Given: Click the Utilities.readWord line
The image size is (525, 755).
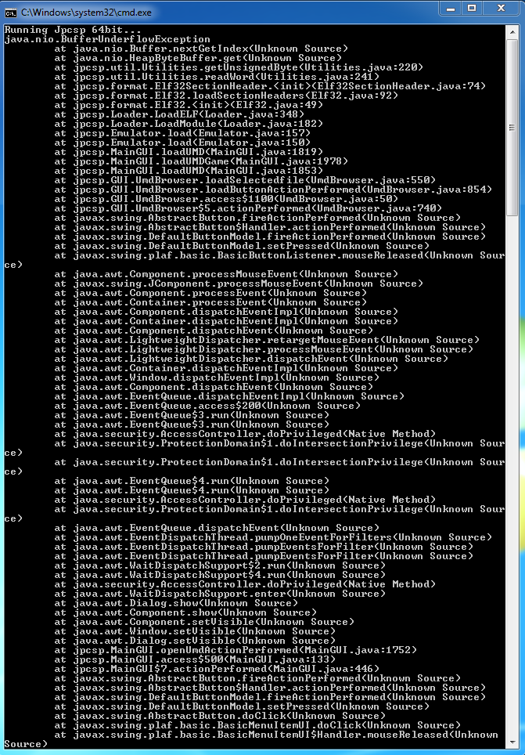Looking at the screenshot, I should click(217, 77).
